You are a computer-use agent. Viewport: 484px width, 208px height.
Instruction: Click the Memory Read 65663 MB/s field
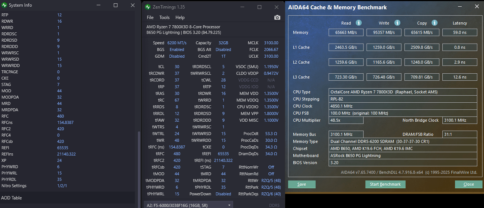point(346,32)
